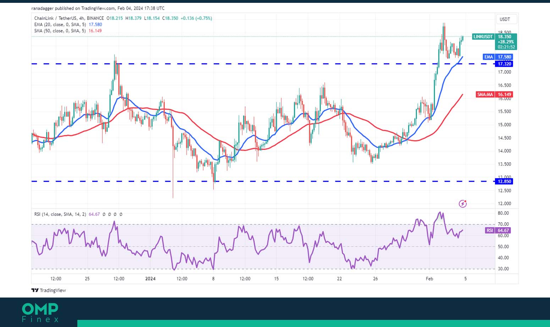Click the '15' date on time axis

[x=276, y=279]
